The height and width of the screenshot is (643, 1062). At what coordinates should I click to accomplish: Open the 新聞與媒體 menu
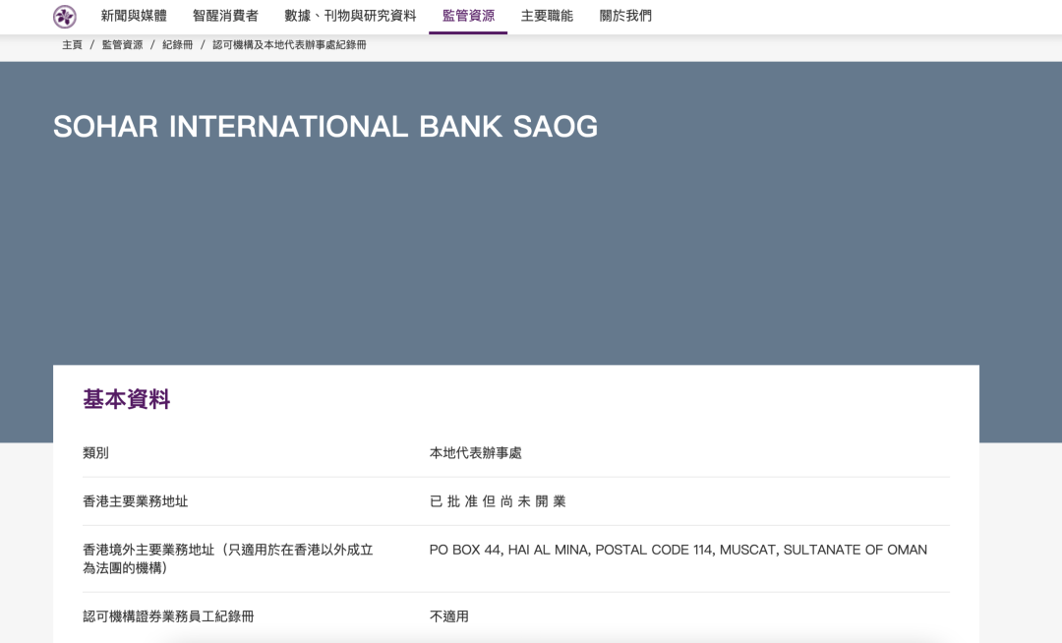click(x=134, y=16)
